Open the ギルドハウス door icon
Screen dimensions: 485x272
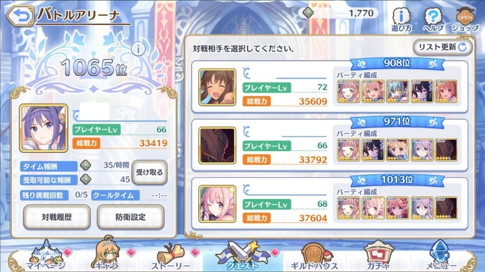[x=314, y=256]
